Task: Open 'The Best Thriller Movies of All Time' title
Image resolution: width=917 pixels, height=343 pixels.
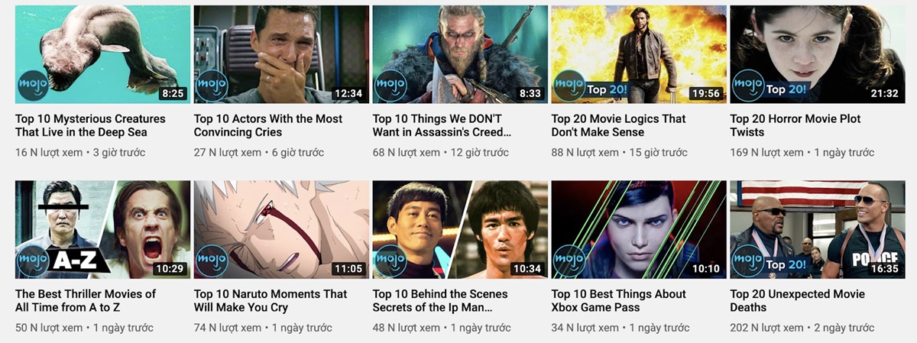Action: click(86, 300)
